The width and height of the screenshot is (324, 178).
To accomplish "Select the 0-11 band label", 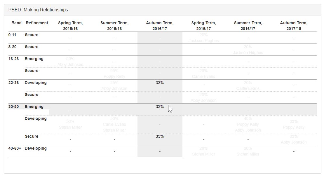I will click(13, 35).
